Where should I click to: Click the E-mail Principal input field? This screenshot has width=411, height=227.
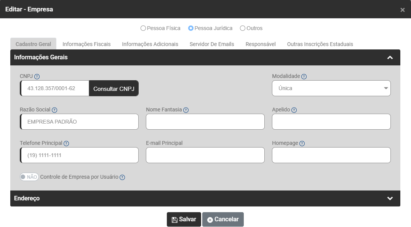(x=205, y=155)
